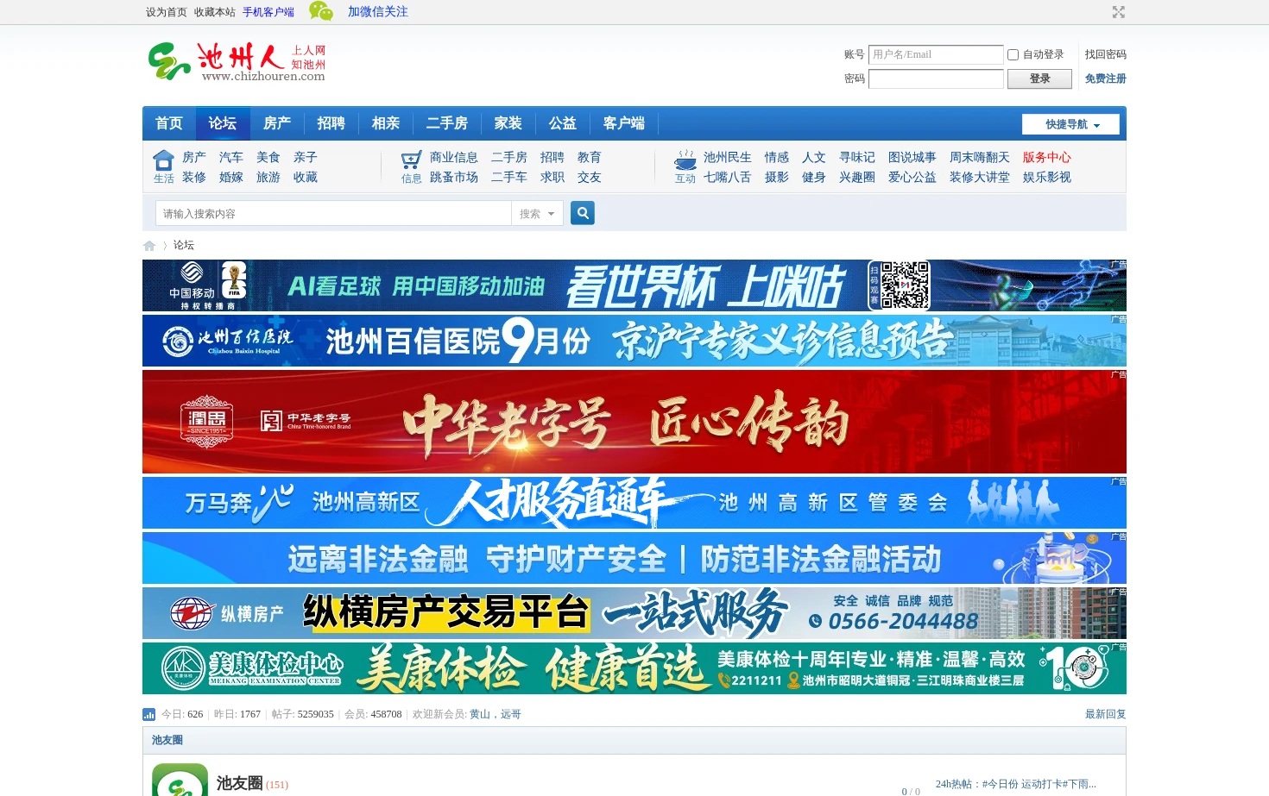Screen dimensions: 1269x796
Task: Click the 美康体检 banner ad
Action: (634, 668)
